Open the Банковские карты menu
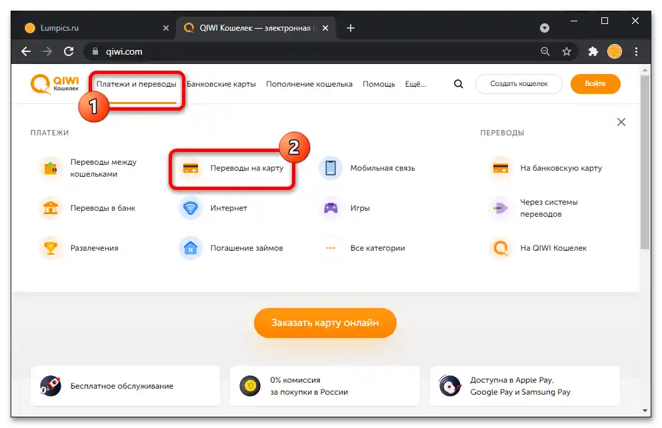This screenshot has width=662, height=428. pyautogui.click(x=221, y=84)
